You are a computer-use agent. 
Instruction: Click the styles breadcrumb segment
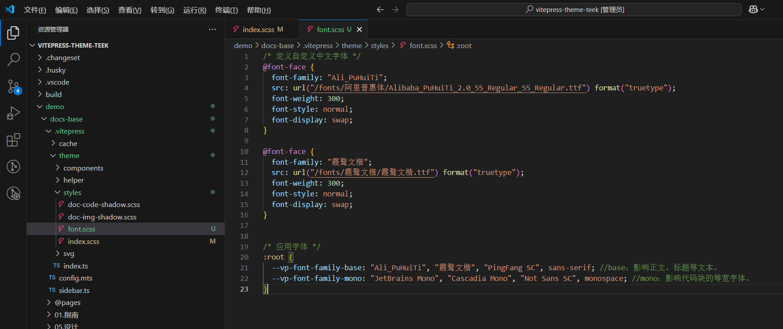(379, 45)
